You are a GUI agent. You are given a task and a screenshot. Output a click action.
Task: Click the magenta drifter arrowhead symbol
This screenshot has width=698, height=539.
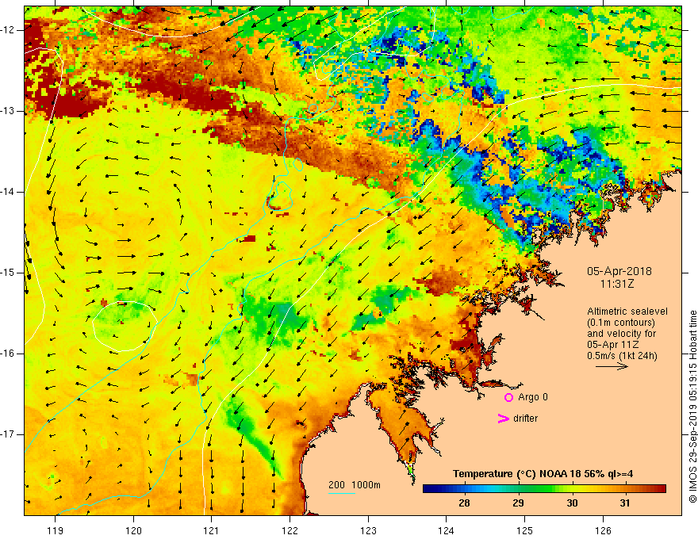point(503,419)
